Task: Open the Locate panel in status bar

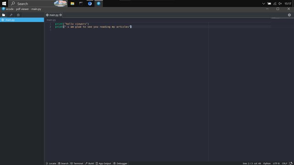Action: pyautogui.click(x=51, y=163)
